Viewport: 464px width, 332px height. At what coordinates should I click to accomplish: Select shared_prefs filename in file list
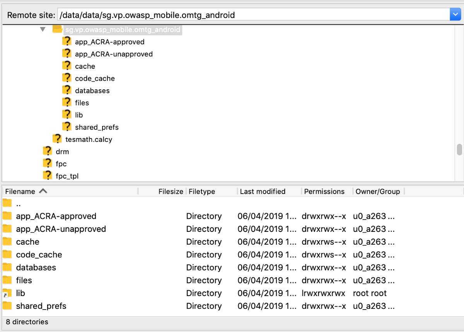point(41,306)
